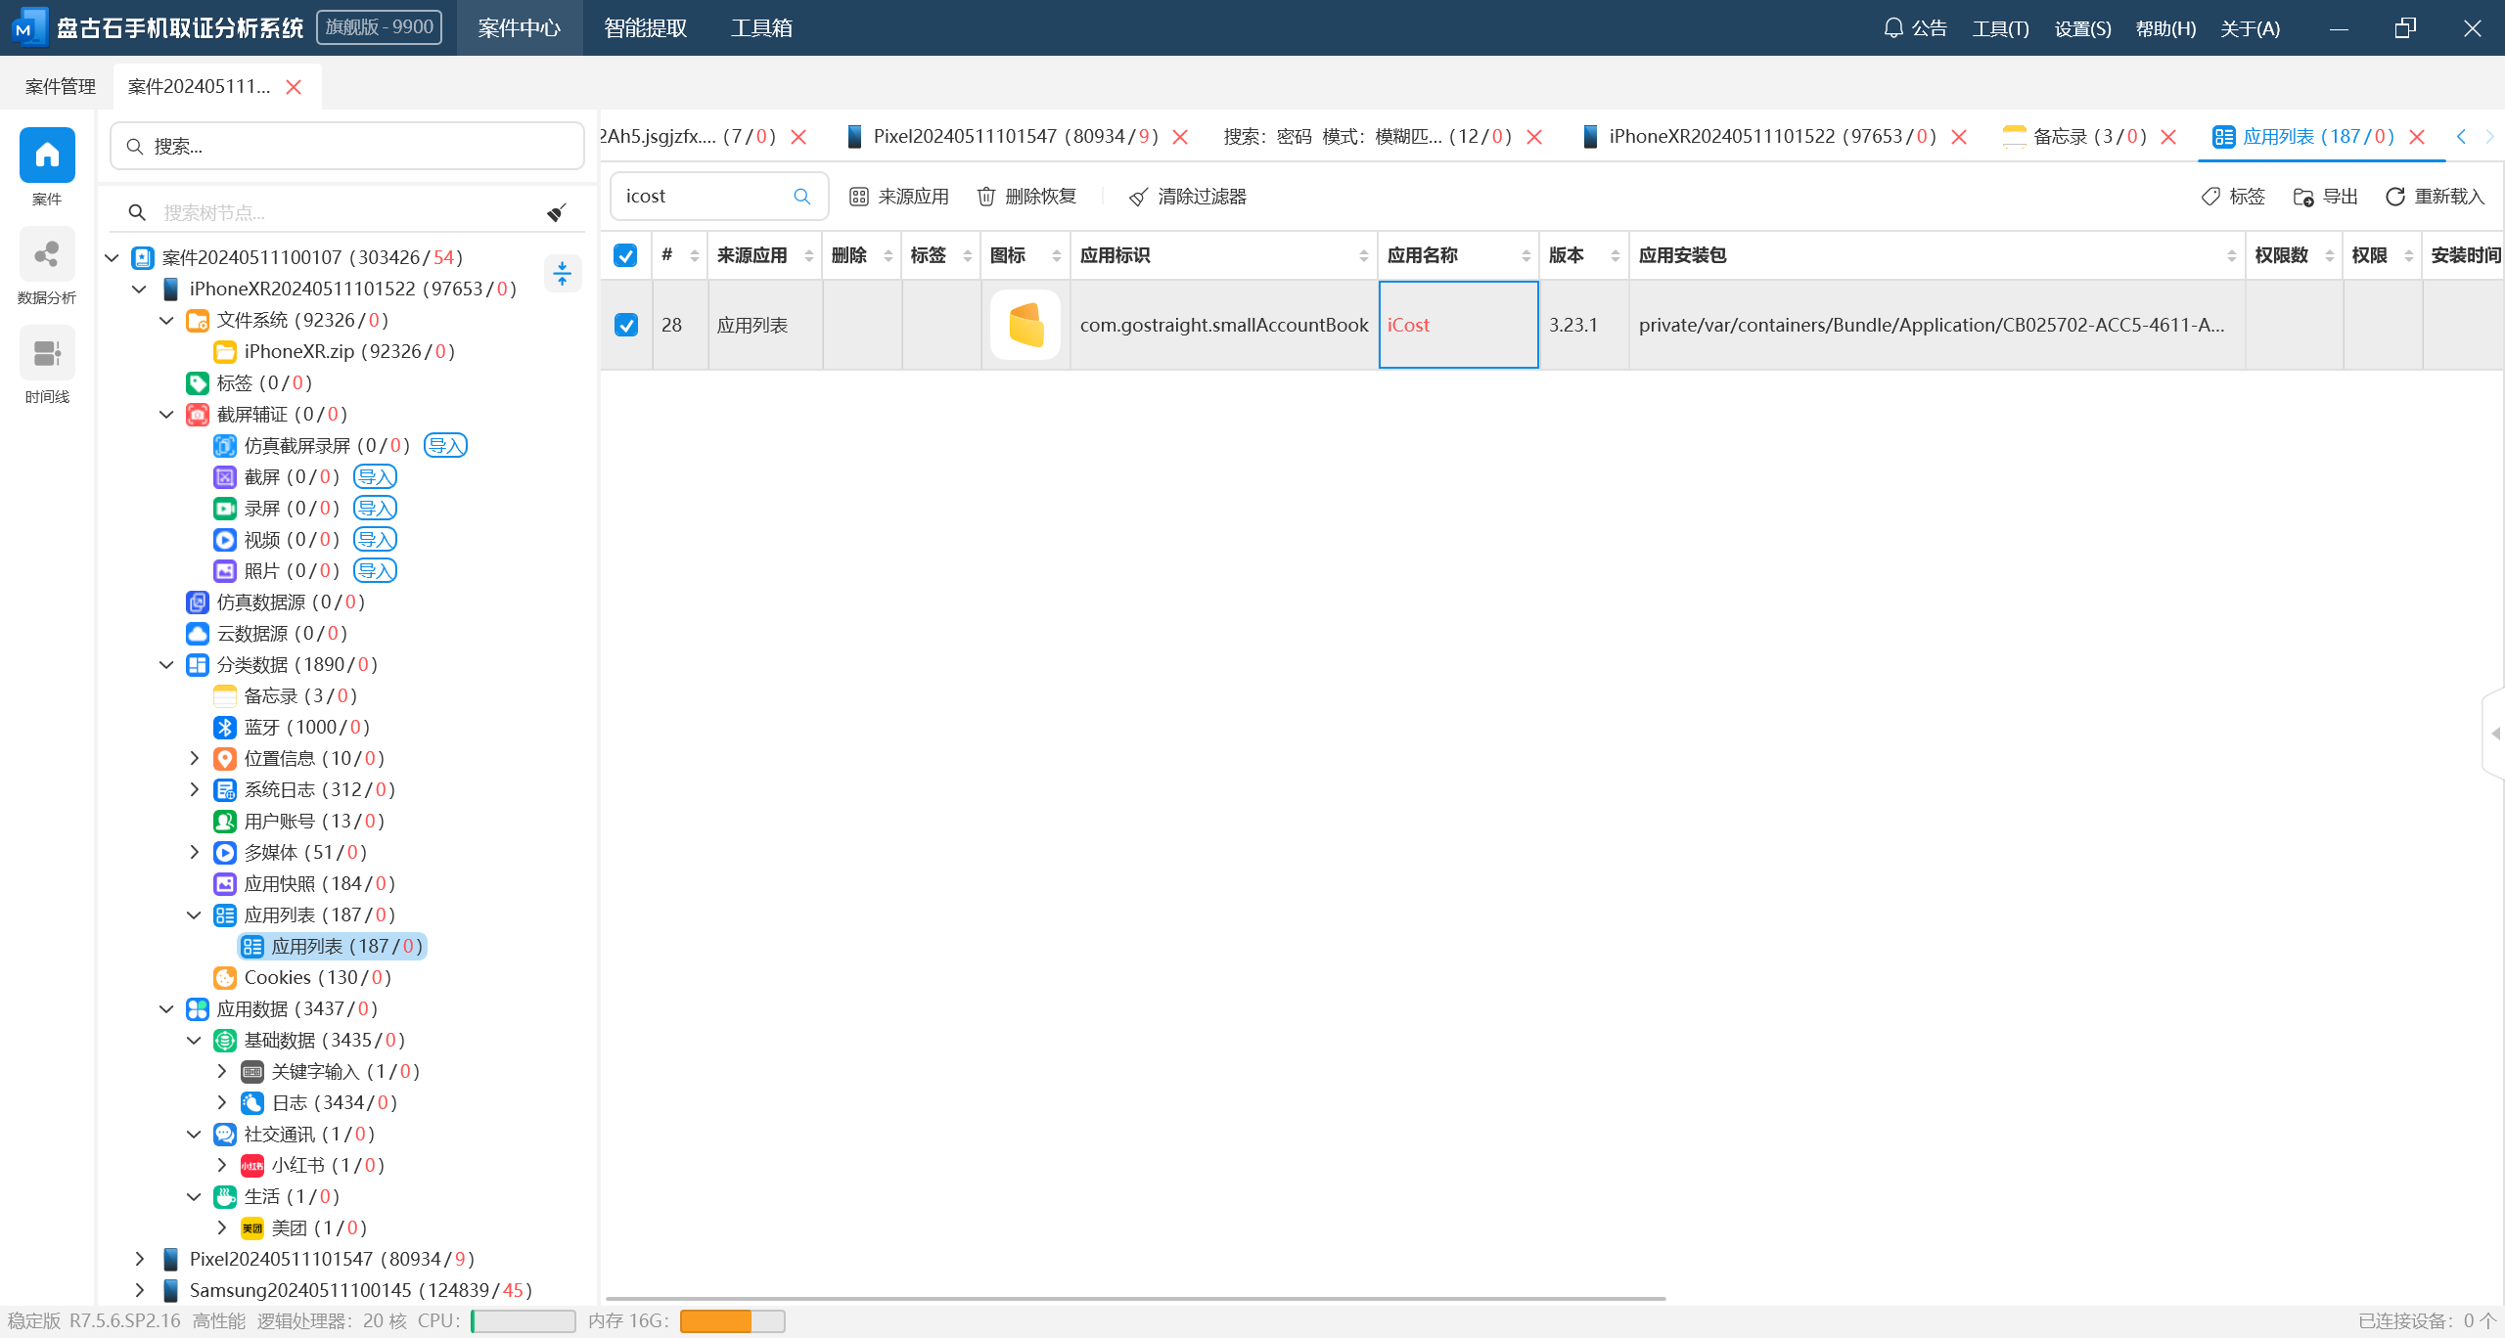Image resolution: width=2505 pixels, height=1338 pixels.
Task: Uncheck the row 28 checkbox
Action: point(625,325)
